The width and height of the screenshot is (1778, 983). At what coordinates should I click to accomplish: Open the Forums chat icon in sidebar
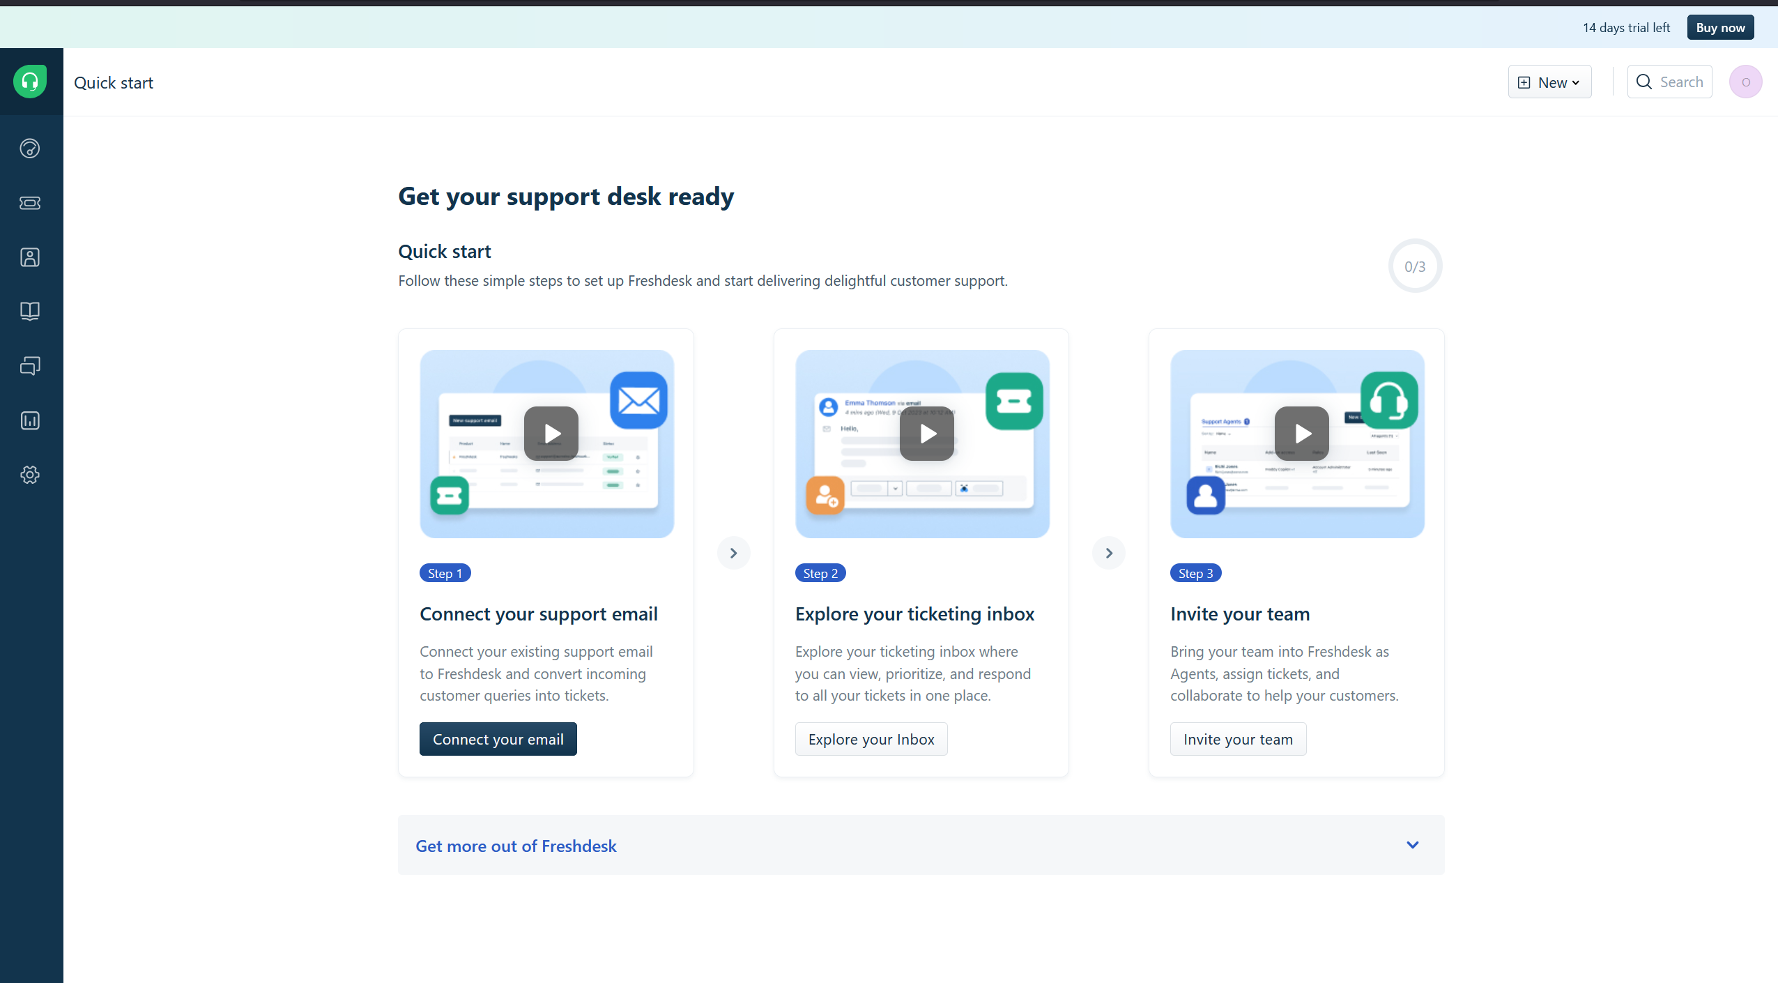(30, 365)
